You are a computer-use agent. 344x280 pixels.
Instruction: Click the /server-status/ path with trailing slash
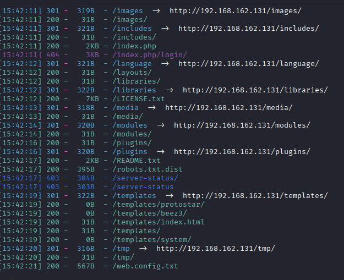coord(145,178)
